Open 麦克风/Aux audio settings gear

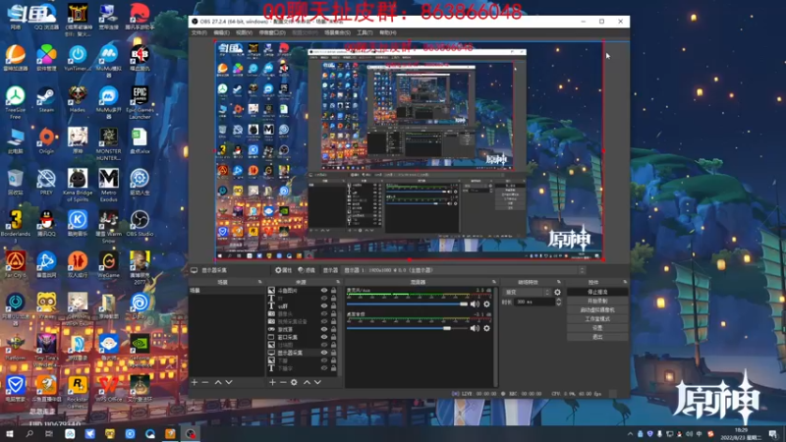tap(486, 304)
